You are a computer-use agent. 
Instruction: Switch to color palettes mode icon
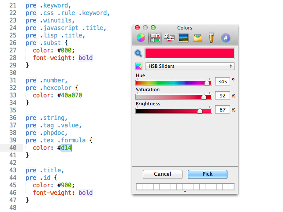click(169, 38)
